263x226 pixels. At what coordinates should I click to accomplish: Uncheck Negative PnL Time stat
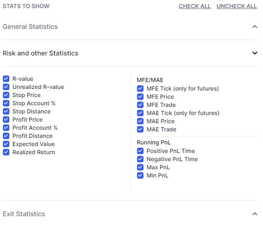(x=140, y=159)
